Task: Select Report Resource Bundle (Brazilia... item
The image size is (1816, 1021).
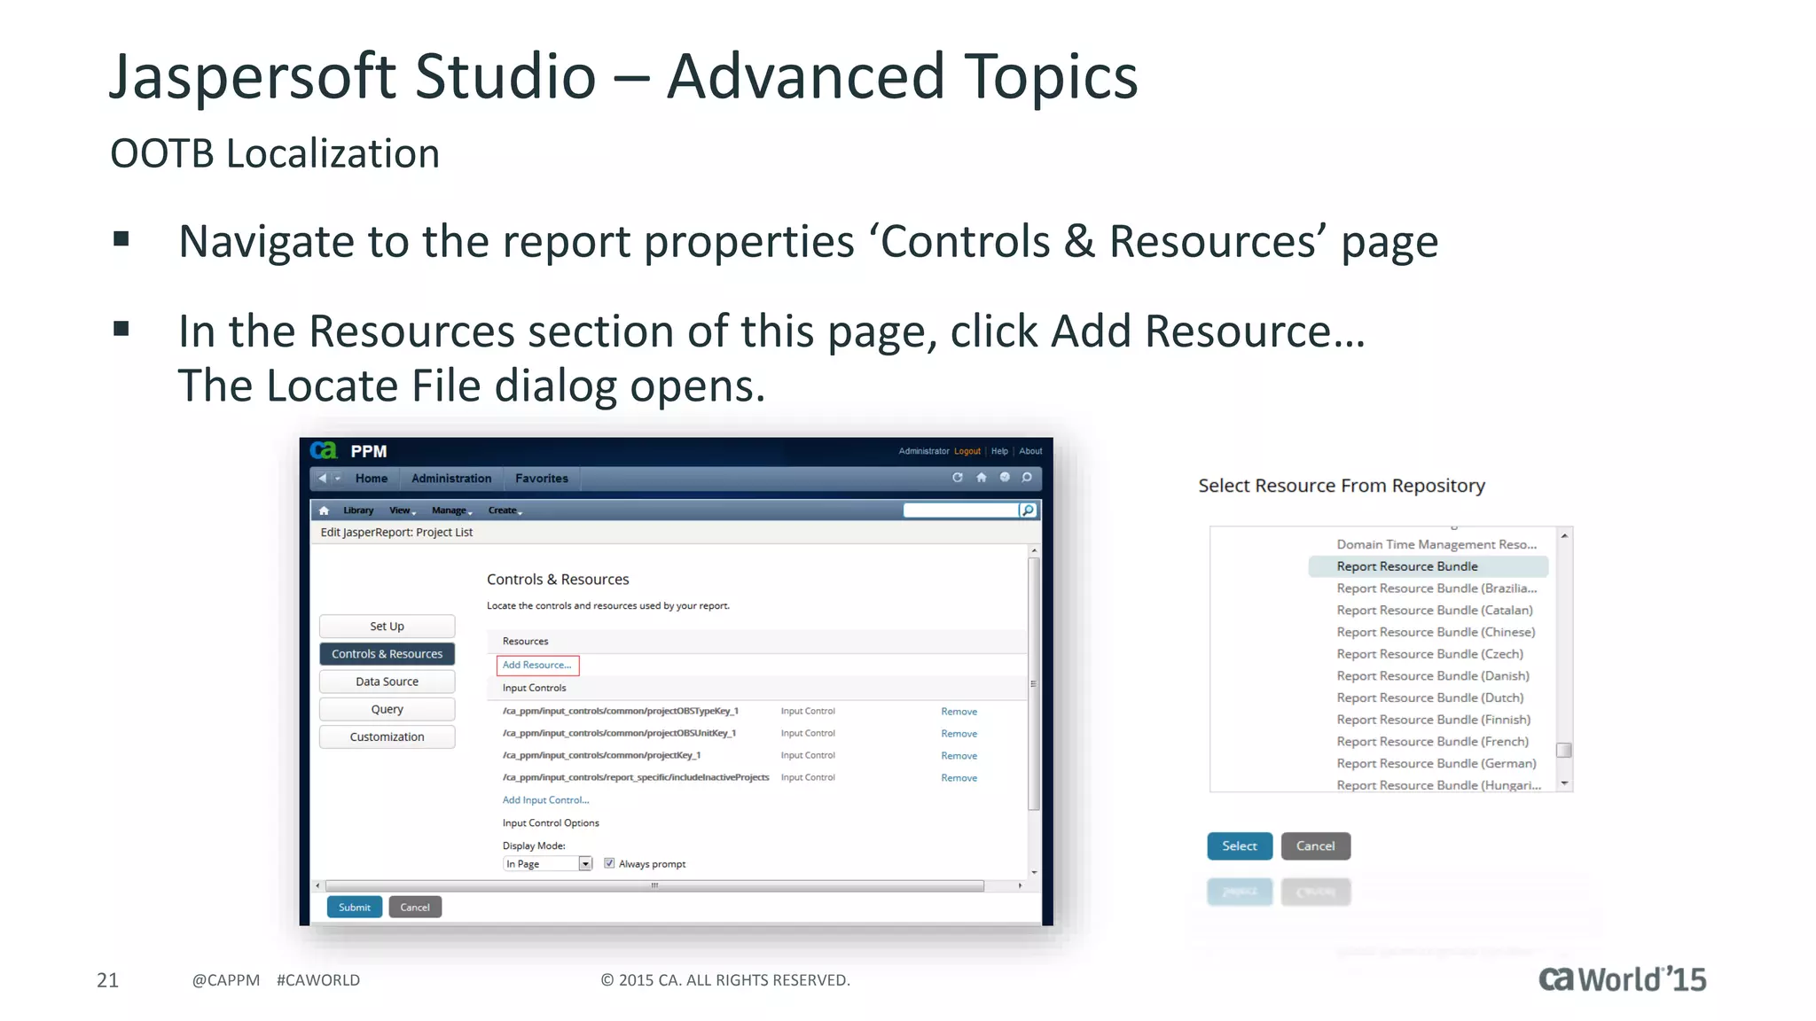Action: (1436, 588)
